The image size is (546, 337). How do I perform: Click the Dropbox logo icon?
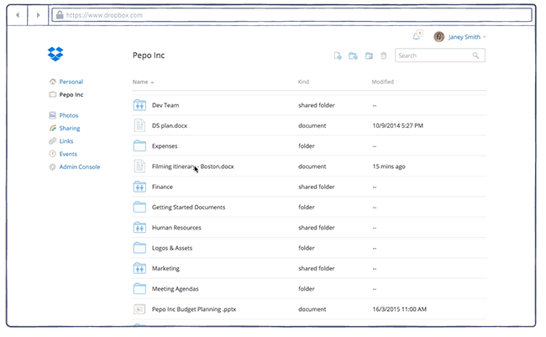point(55,55)
